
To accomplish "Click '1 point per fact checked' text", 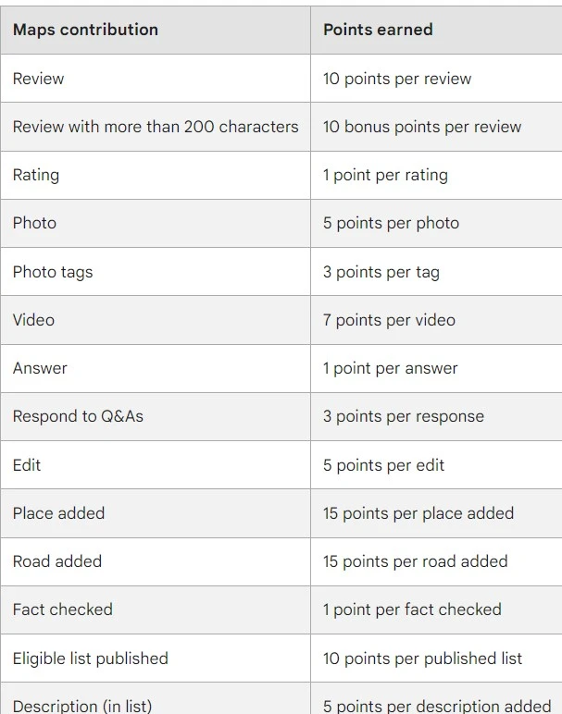I will [x=412, y=609].
